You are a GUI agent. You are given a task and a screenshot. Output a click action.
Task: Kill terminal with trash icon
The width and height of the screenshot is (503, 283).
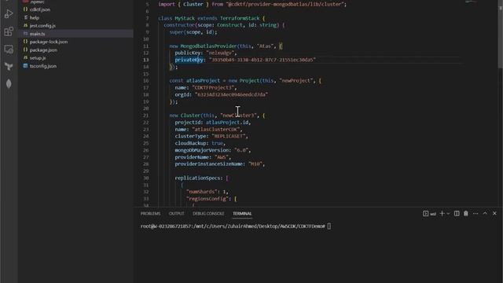pyautogui.click(x=466, y=214)
